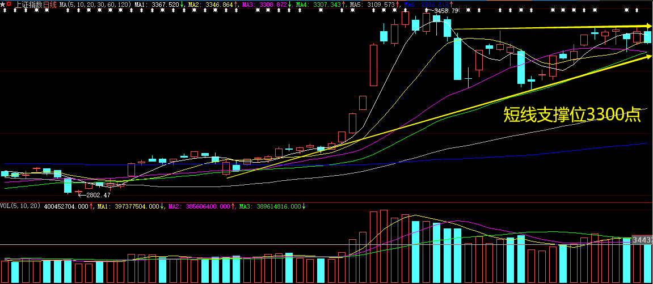Click the volume value 400452704.000
The width and height of the screenshot is (653, 284).
pyautogui.click(x=66, y=206)
